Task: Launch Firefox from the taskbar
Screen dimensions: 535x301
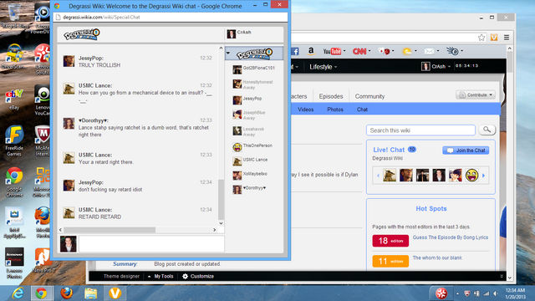Action: pos(66,293)
